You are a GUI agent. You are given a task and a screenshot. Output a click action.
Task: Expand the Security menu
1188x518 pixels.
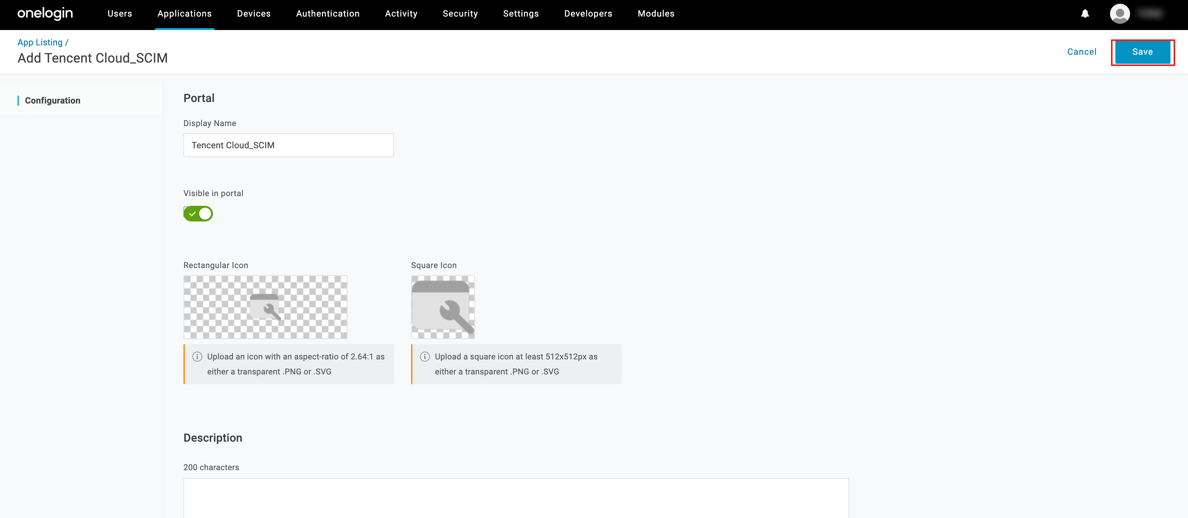tap(460, 14)
